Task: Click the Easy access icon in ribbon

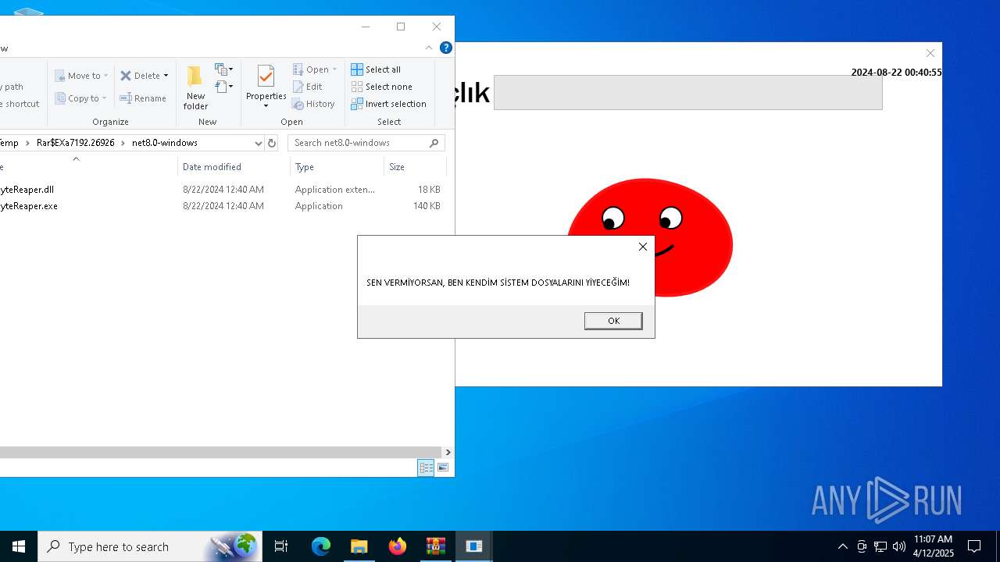Action: coord(223,87)
